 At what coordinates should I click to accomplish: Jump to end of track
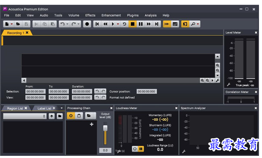(x=157, y=24)
